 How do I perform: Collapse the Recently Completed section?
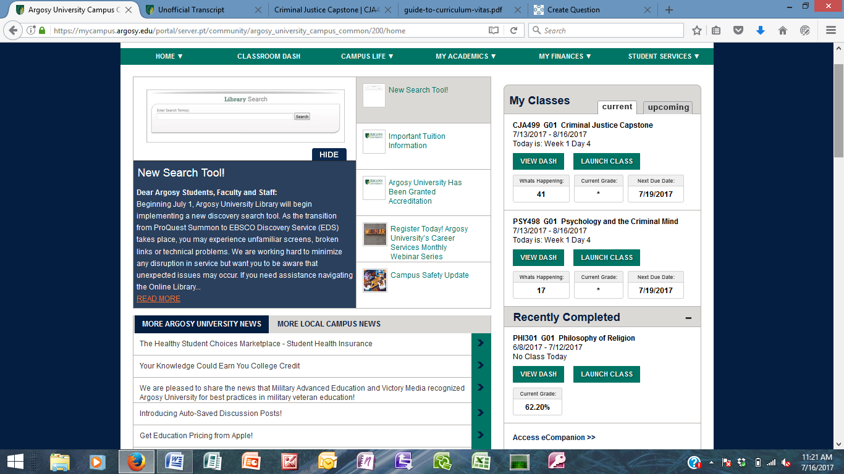click(688, 318)
